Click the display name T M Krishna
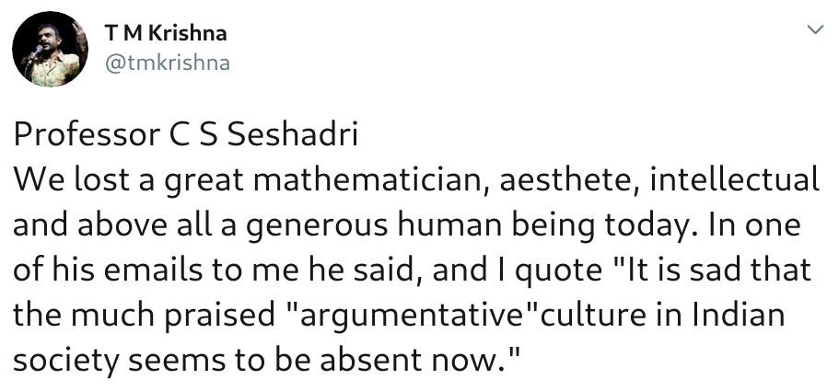 coord(166,34)
